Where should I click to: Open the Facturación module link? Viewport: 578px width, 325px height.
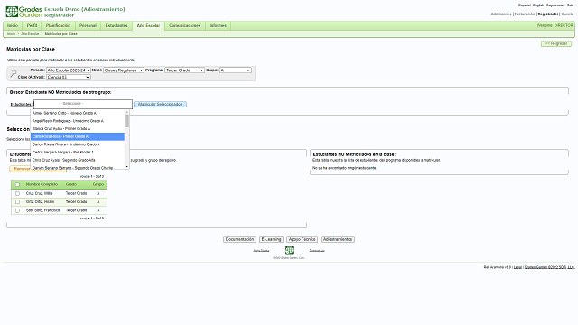click(525, 14)
